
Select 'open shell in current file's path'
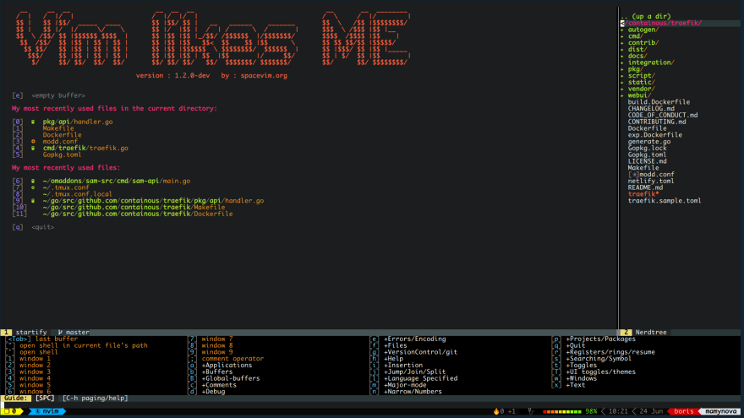pos(84,345)
